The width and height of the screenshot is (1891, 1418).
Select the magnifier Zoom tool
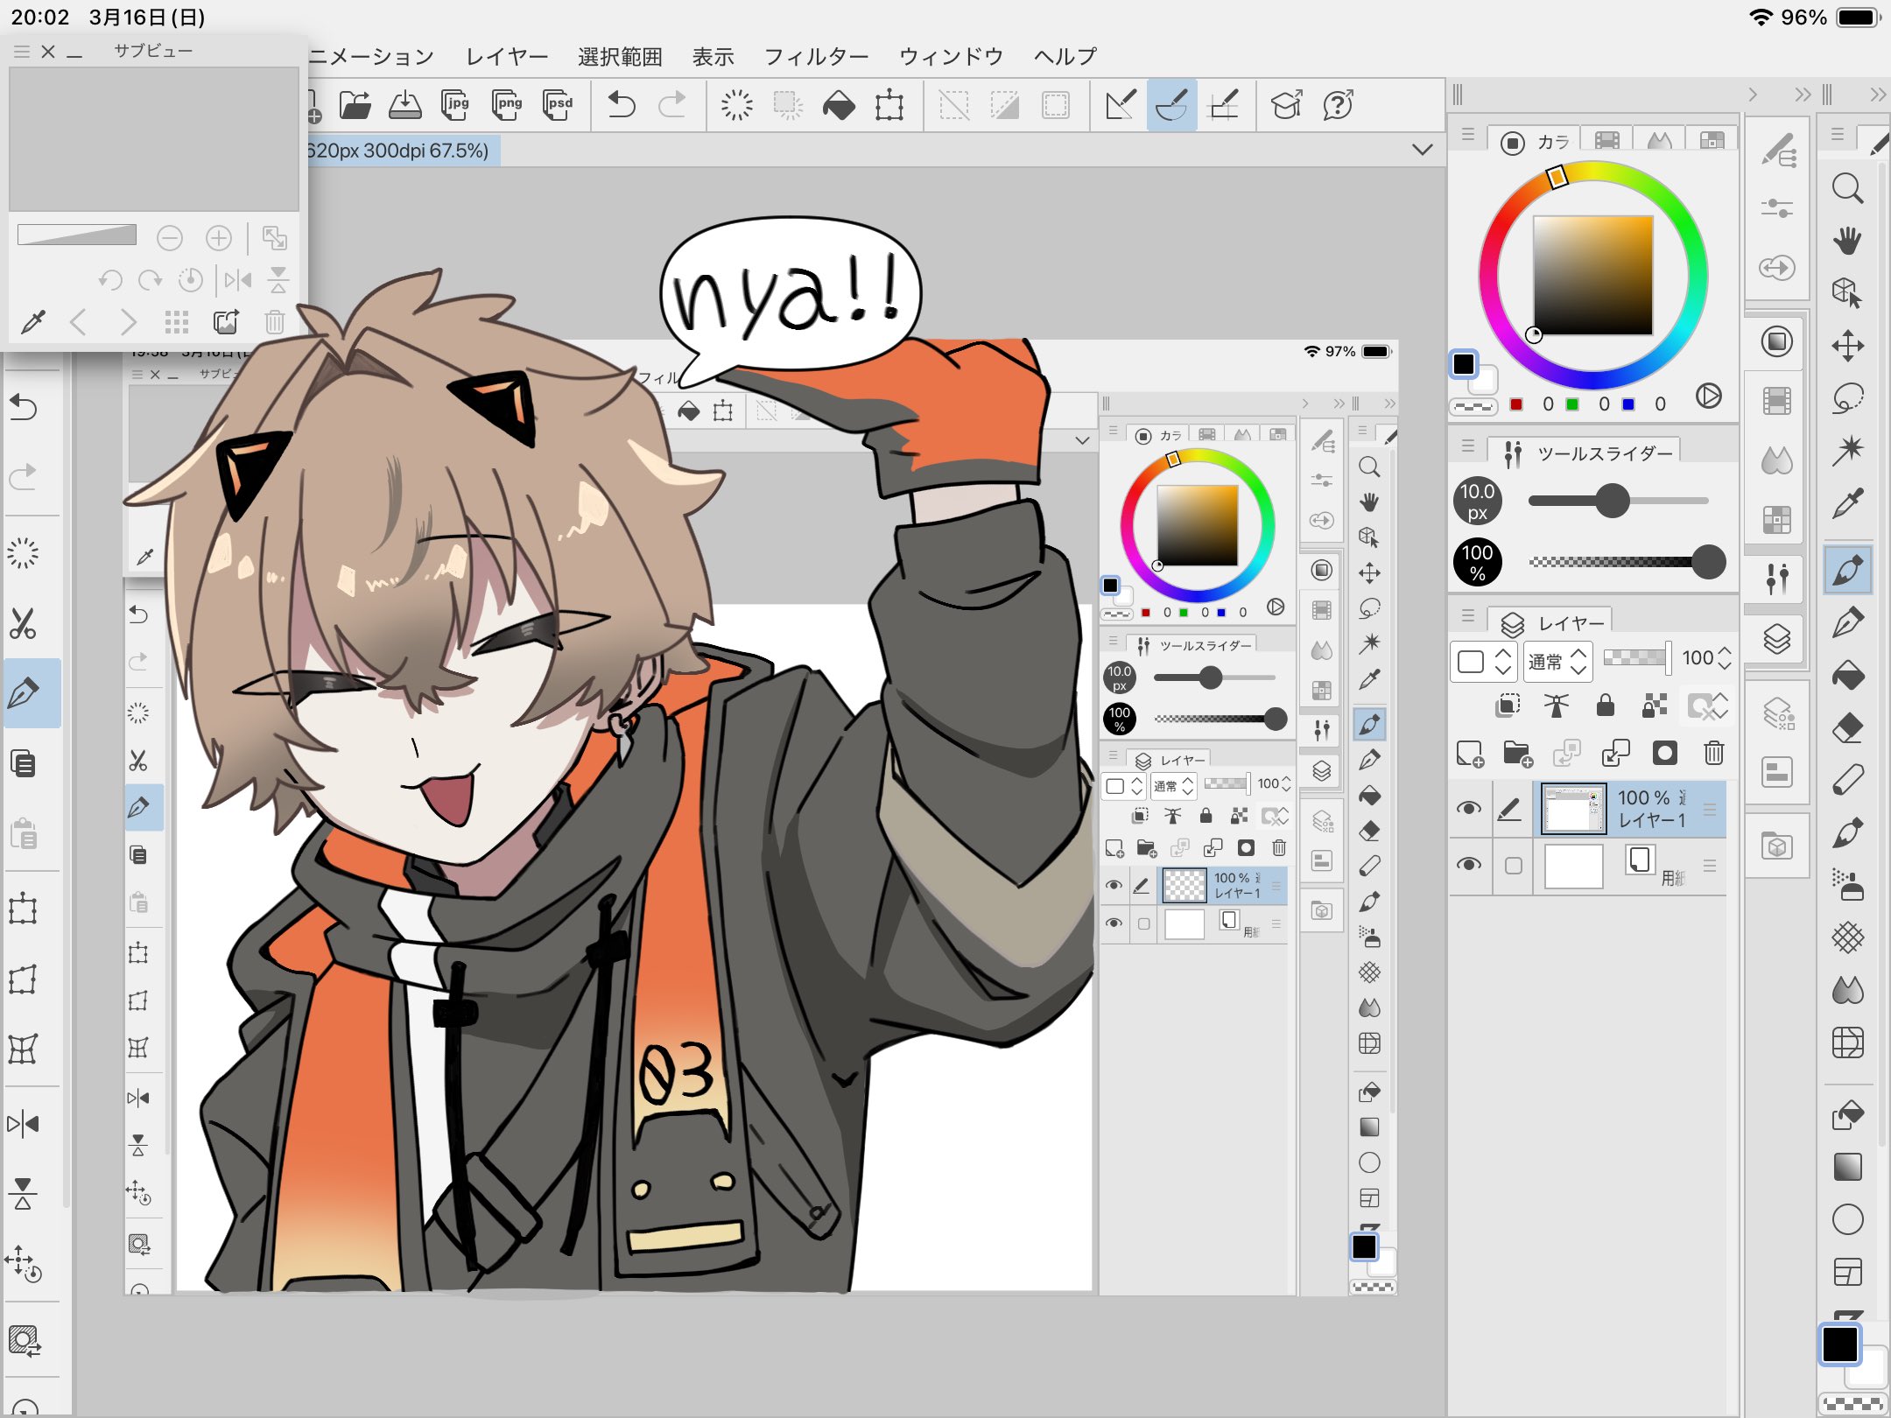[x=1847, y=188]
